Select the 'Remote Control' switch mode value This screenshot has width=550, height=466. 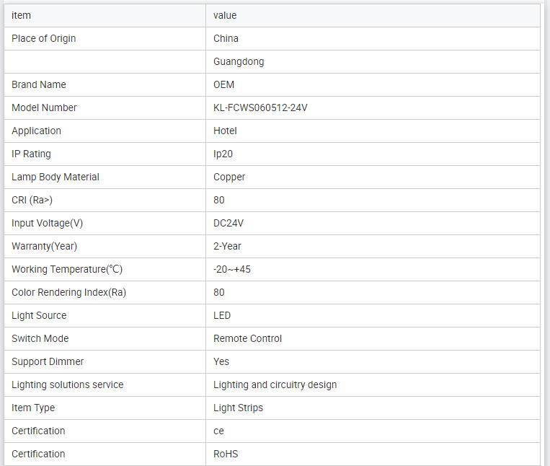click(x=248, y=338)
